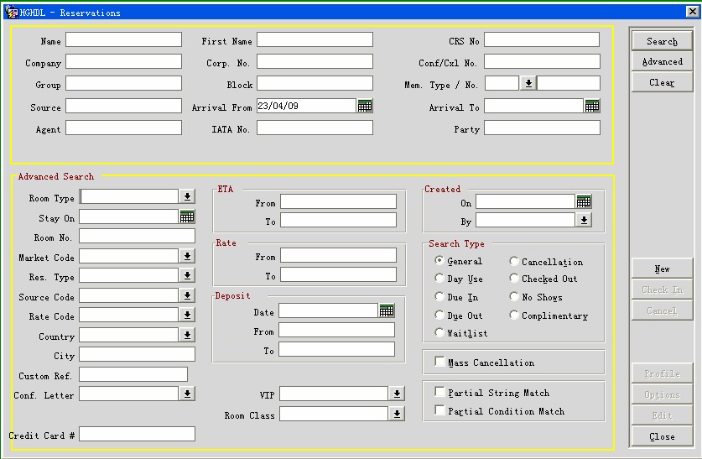Check Partial Condition Match option
Image resolution: width=702 pixels, height=459 pixels.
coord(439,410)
